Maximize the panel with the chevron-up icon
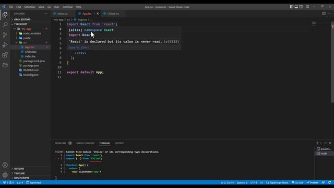This screenshot has height=188, width=334. (x=325, y=143)
